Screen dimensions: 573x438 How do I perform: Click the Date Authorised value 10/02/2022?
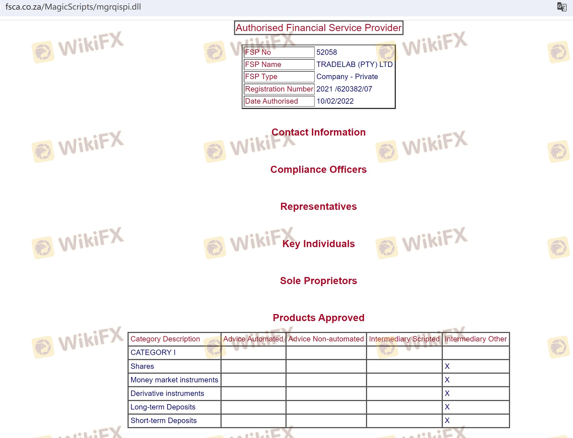[x=335, y=101]
